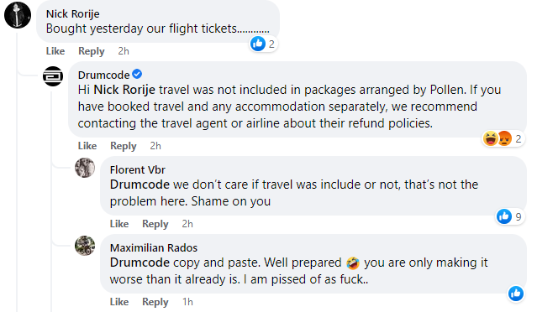The width and height of the screenshot is (537, 312).
Task: Like Florent Vbr's comment
Action: [x=119, y=224]
